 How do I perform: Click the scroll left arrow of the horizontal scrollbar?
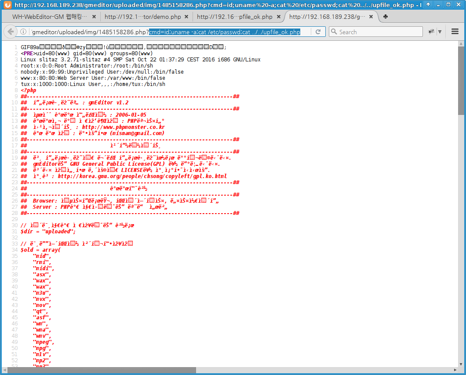click(4, 370)
